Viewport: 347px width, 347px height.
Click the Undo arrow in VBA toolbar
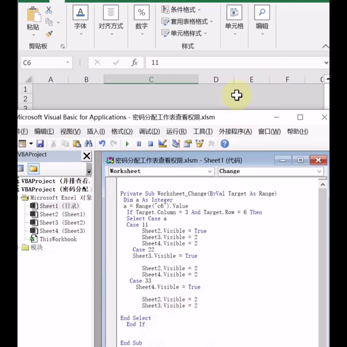pos(102,144)
